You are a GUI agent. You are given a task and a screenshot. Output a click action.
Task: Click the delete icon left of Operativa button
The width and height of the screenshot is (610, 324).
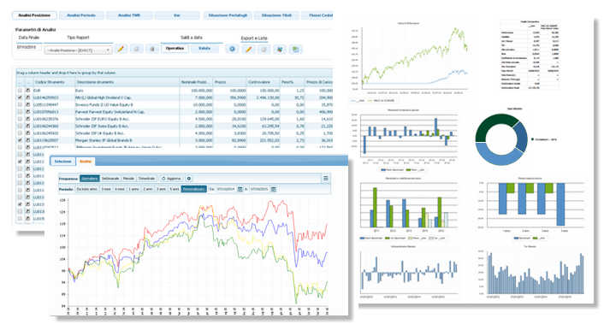point(152,49)
